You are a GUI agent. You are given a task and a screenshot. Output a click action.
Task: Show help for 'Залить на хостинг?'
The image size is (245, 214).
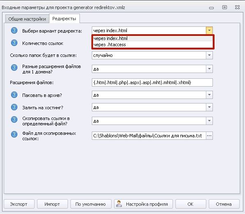pos(14,107)
